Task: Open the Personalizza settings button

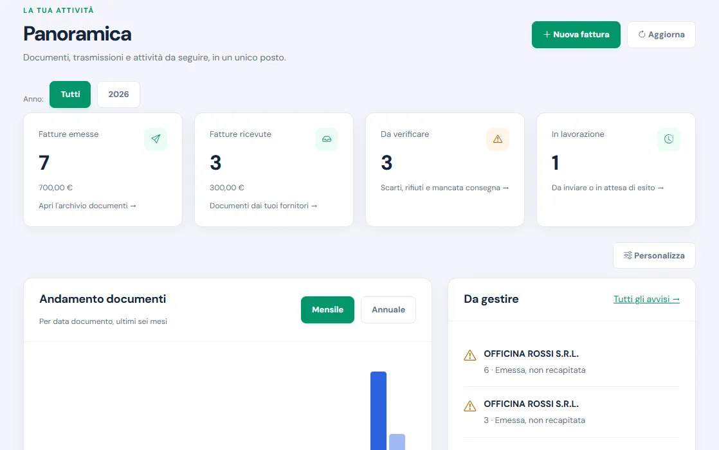Action: point(654,256)
